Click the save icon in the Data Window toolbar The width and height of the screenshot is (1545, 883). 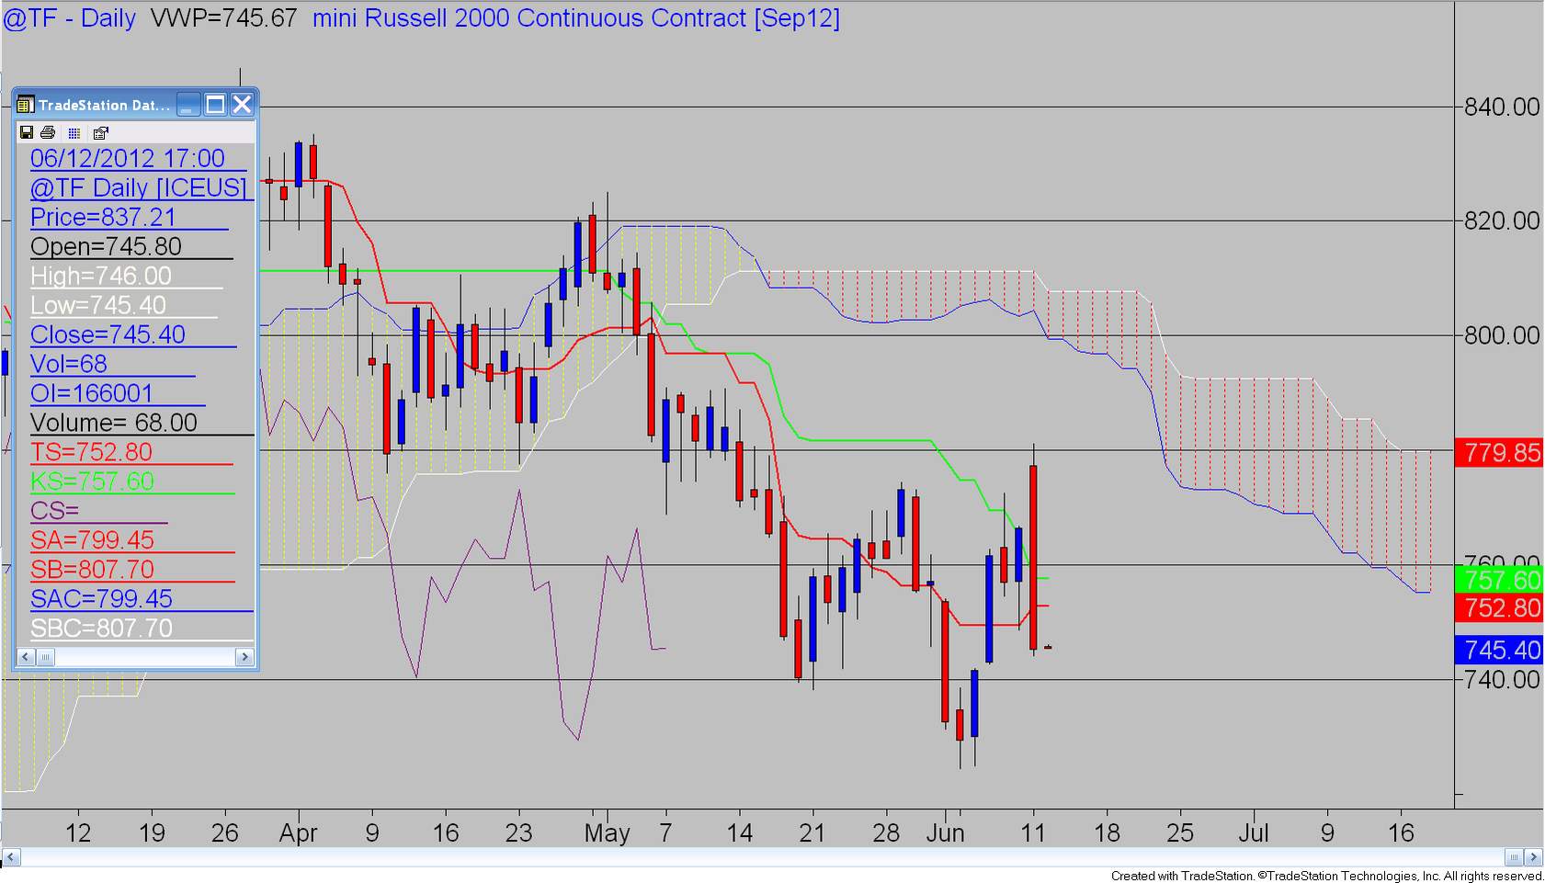pos(27,132)
